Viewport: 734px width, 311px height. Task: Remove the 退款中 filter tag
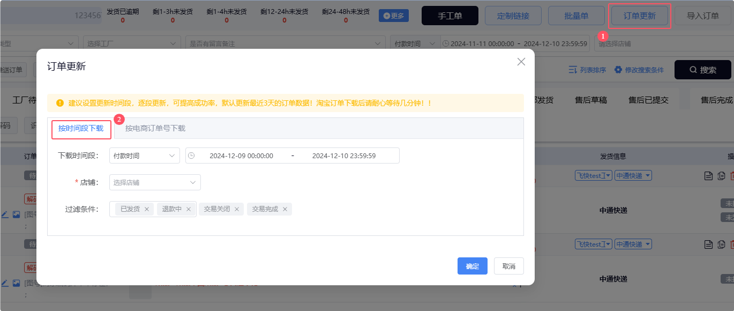[189, 209]
